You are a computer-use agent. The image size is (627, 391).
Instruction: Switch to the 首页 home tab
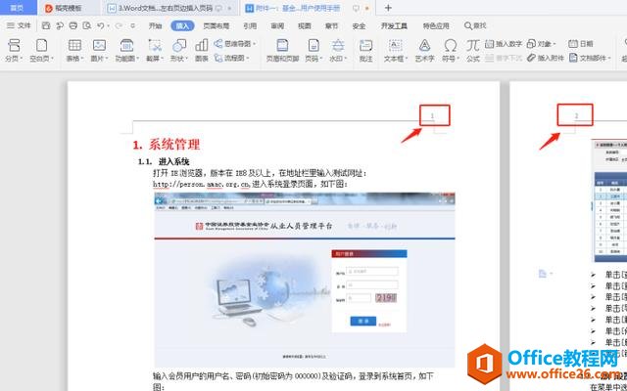[17, 8]
